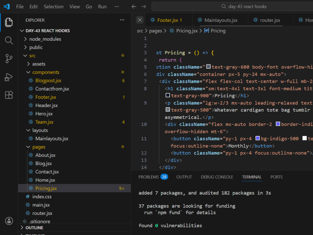
Task: Open the Explorer view in activity bar
Action: (x=9, y=22)
